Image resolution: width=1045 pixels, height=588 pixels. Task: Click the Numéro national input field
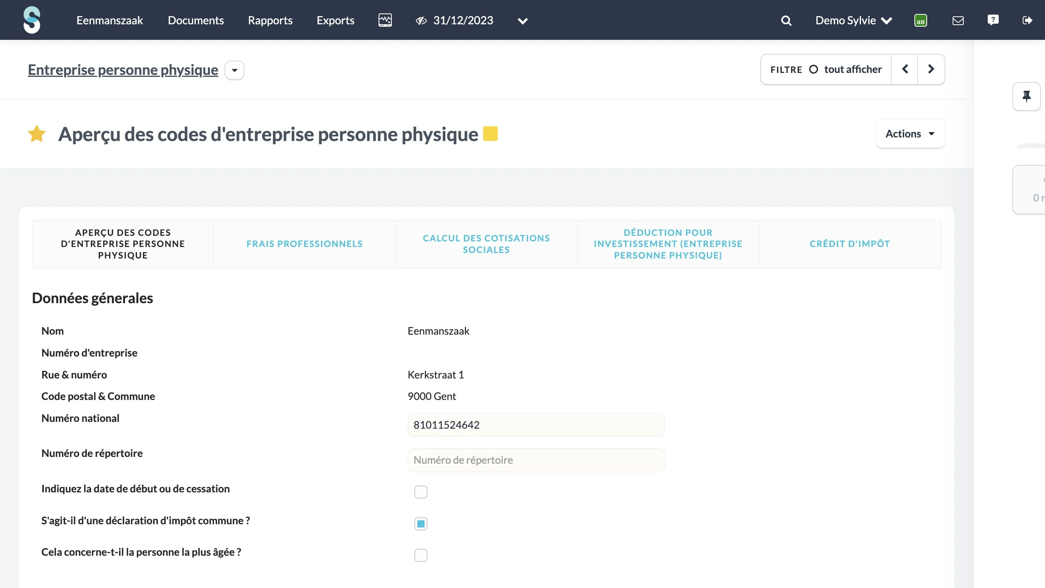536,425
